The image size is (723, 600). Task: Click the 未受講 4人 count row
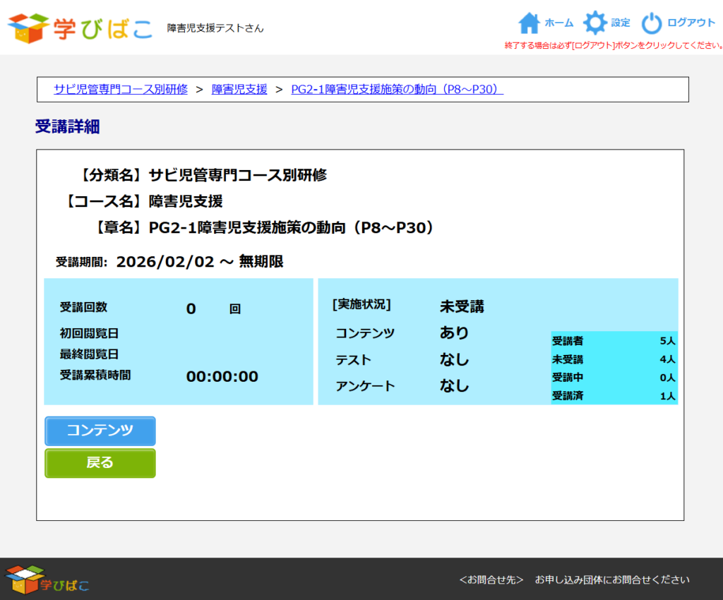coord(614,359)
